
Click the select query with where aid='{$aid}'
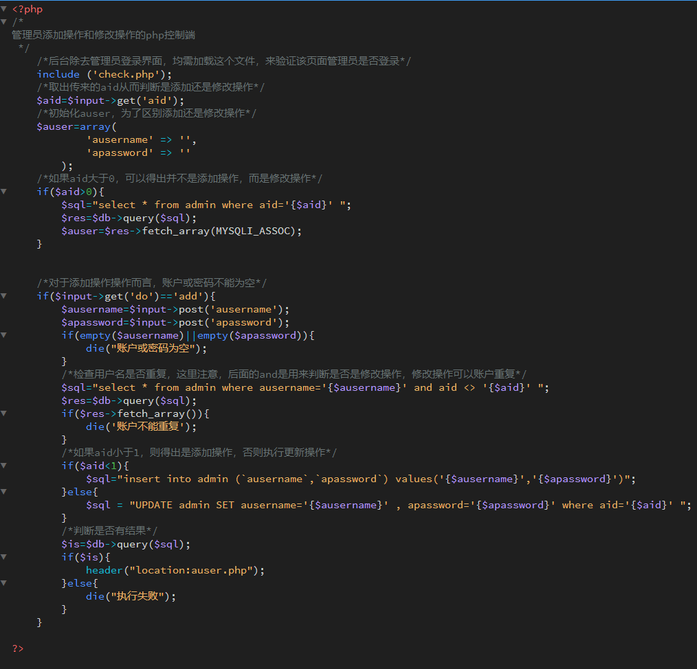(x=206, y=205)
